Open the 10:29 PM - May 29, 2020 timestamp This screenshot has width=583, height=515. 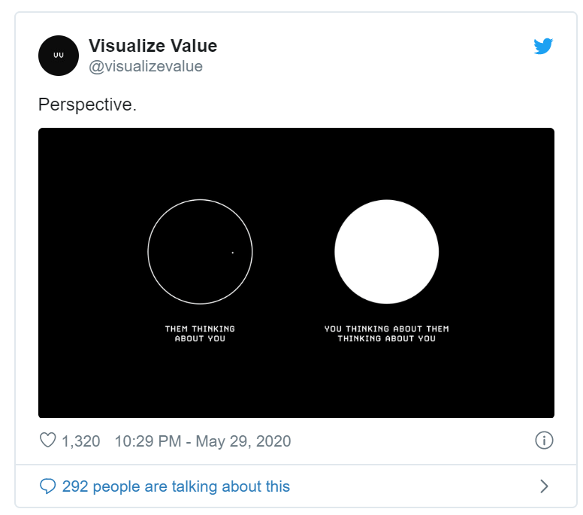pos(202,441)
